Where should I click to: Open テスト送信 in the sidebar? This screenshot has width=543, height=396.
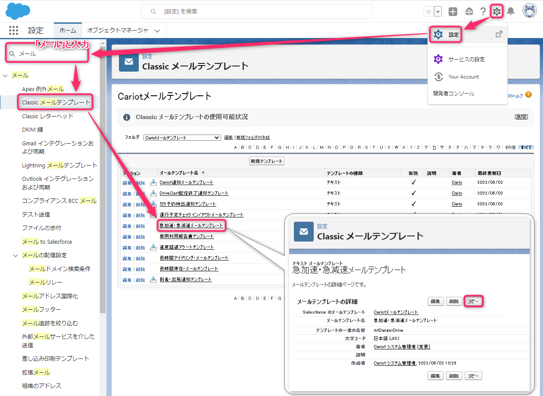36,214
